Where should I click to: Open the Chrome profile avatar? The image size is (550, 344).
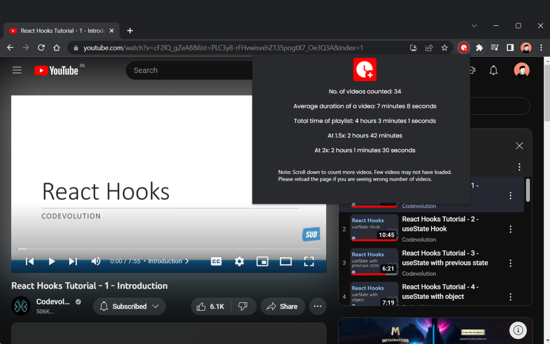click(x=526, y=48)
